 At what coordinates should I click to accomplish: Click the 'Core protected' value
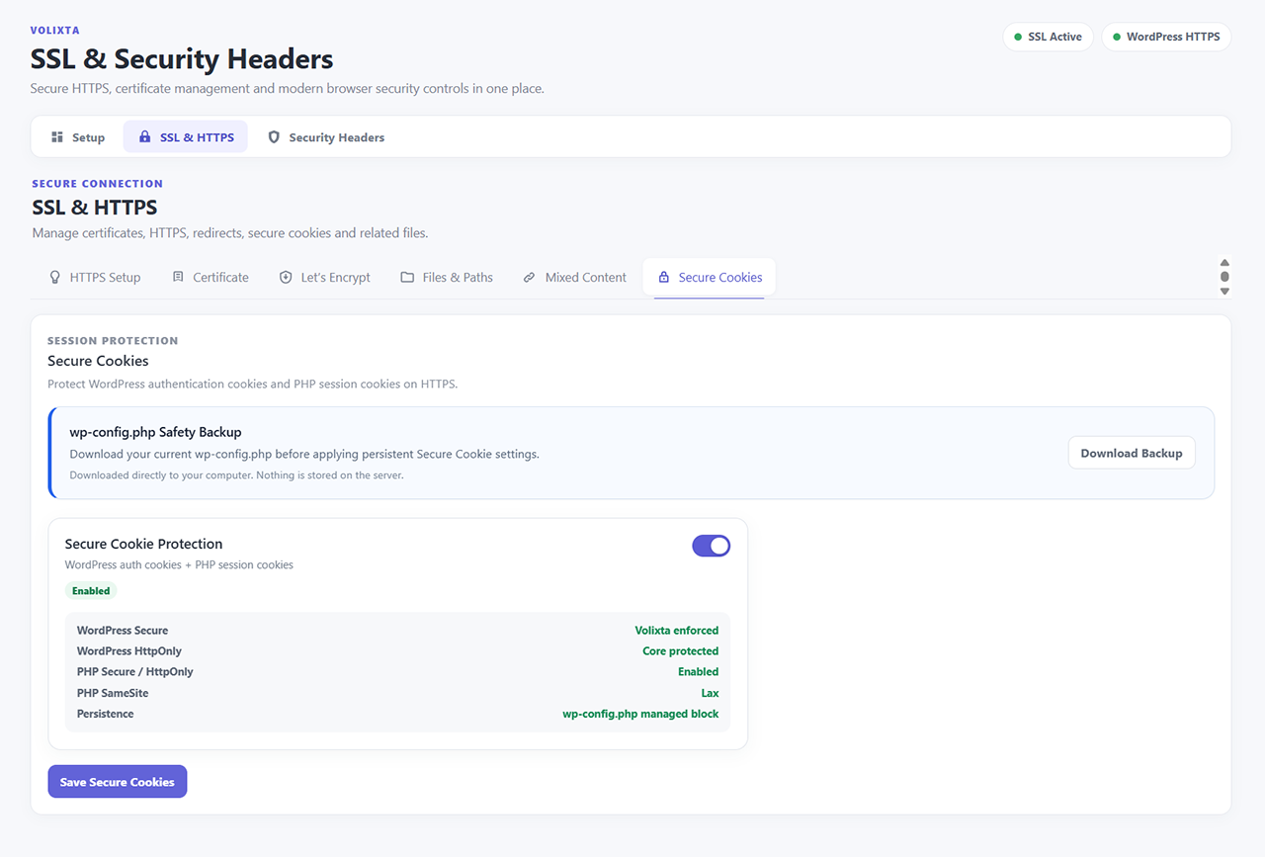tap(681, 651)
